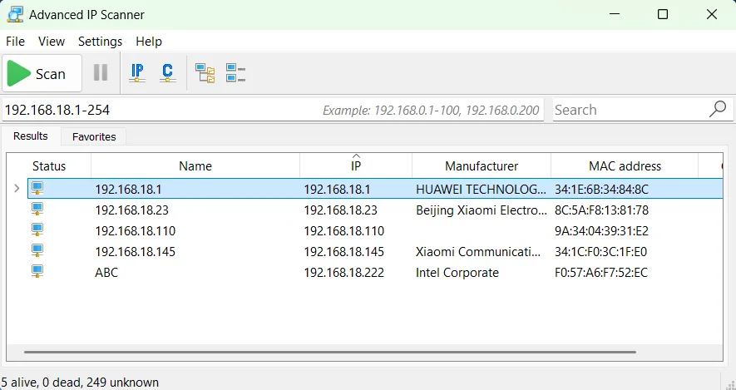Viewport: 736px width, 390px height.
Task: Click the Intel Corporate manufacturer cell
Action: pos(457,272)
